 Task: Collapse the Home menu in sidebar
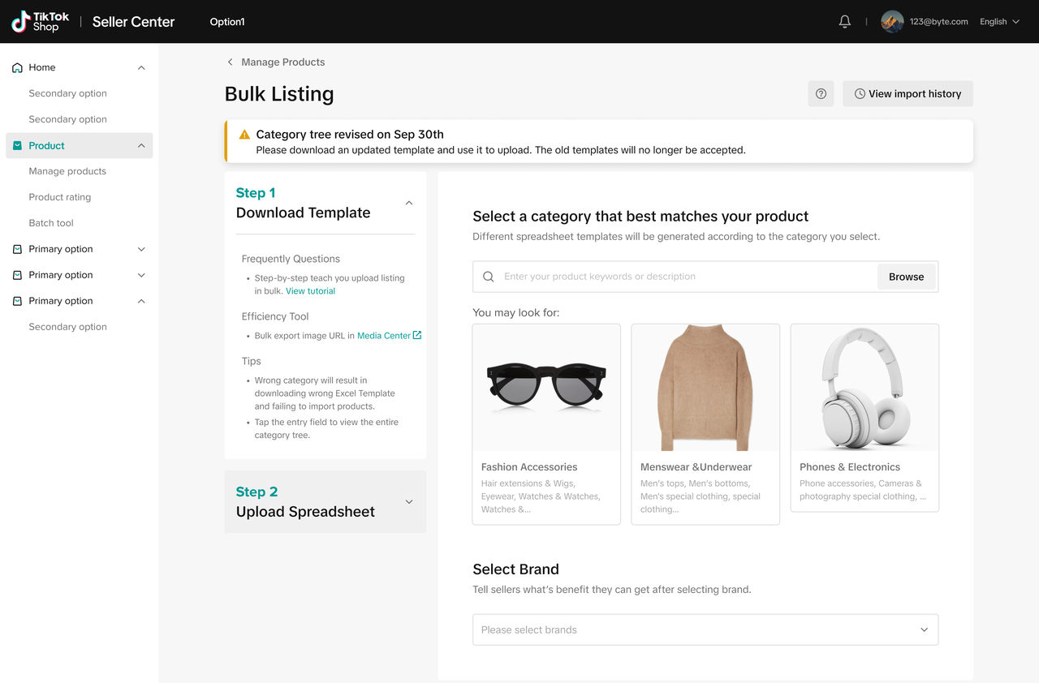[x=141, y=68]
